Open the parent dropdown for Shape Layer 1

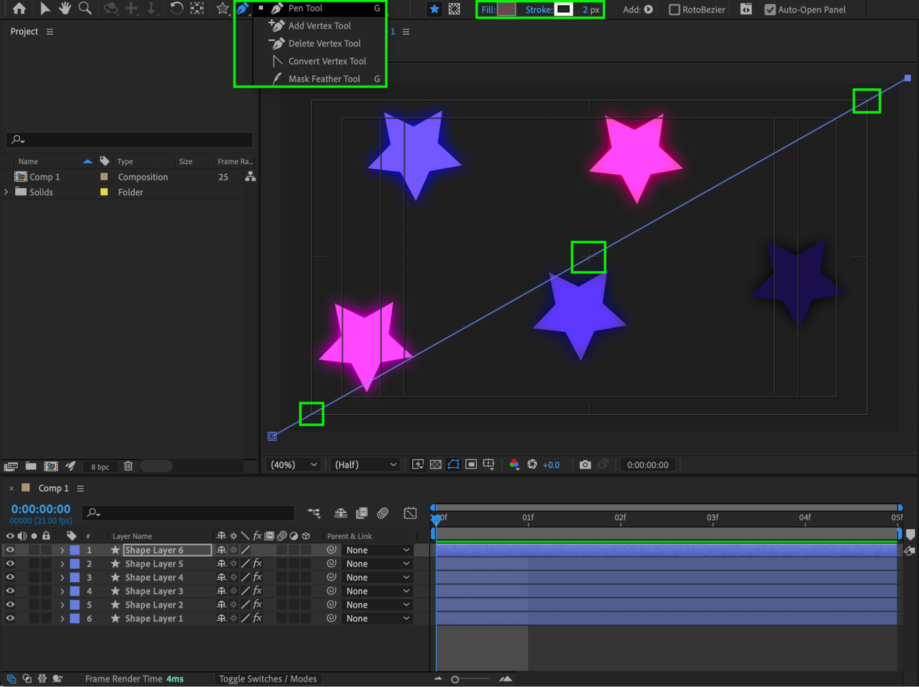377,618
